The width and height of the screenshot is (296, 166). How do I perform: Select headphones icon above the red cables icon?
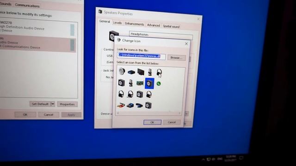click(x=121, y=94)
